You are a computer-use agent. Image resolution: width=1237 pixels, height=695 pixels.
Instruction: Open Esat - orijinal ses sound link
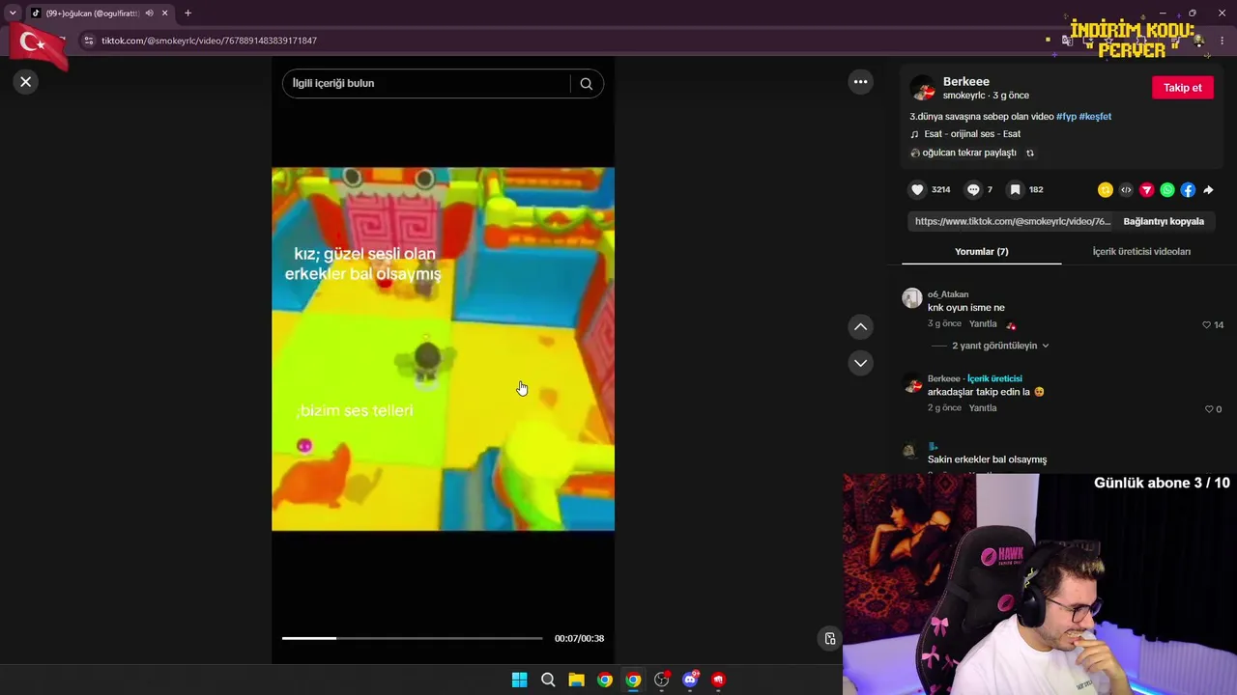click(x=971, y=134)
